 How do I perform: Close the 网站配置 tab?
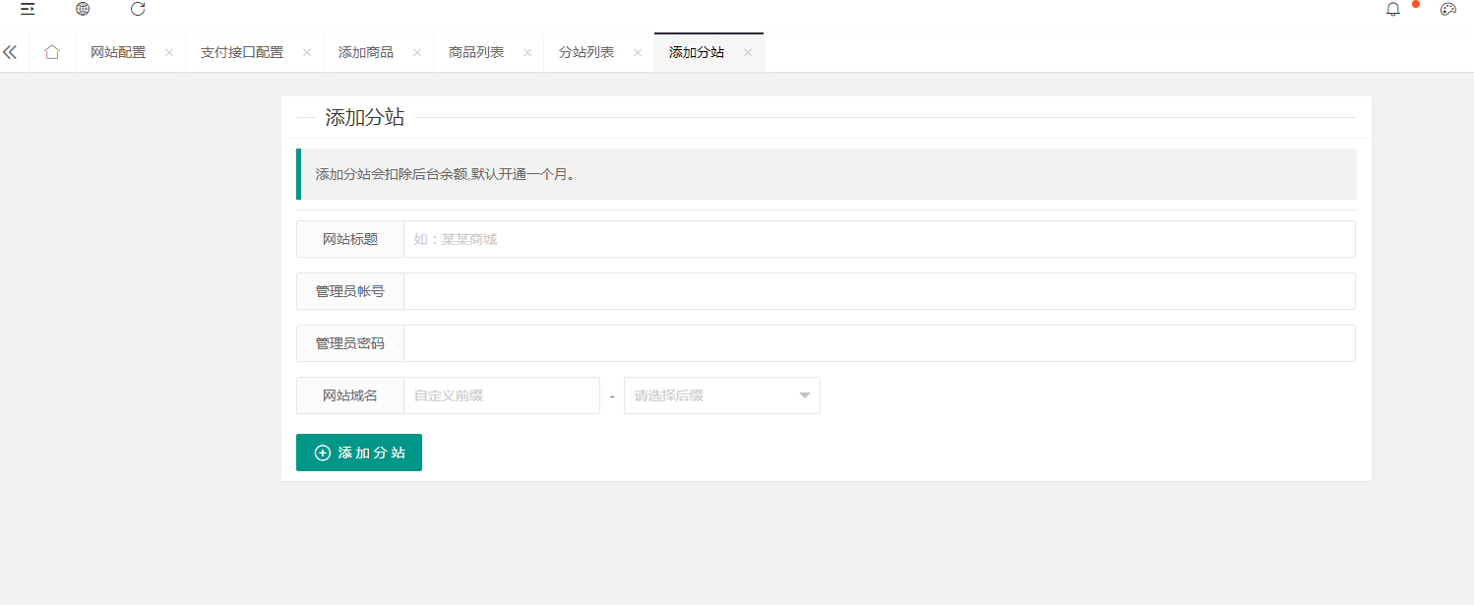(169, 53)
